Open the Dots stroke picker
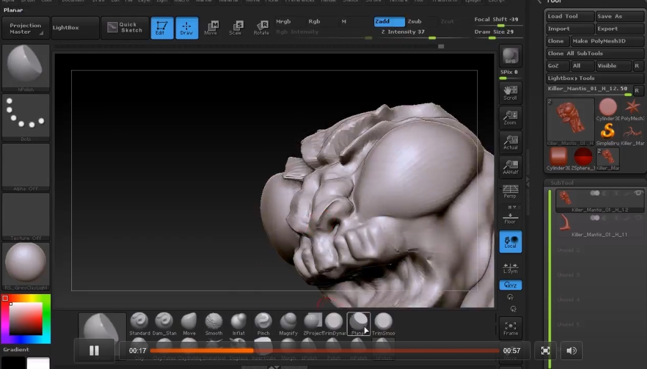 (25, 117)
